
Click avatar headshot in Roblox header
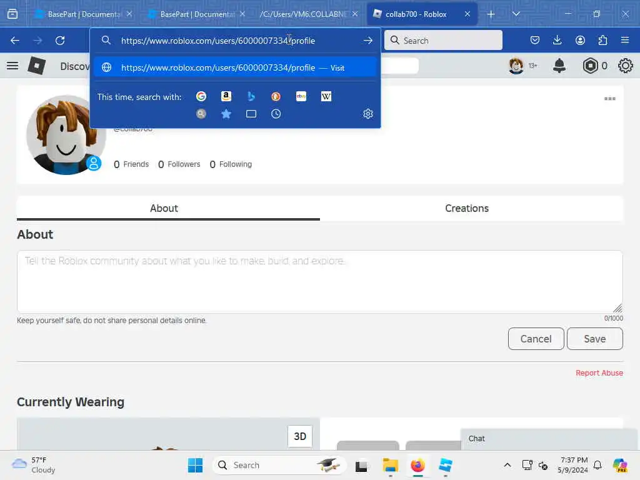(516, 66)
